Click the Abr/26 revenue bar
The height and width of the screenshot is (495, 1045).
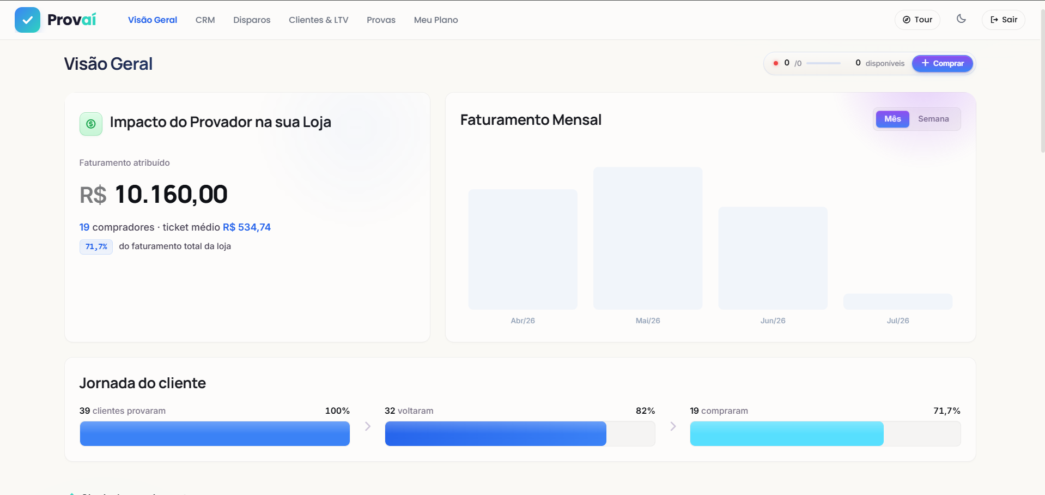523,250
